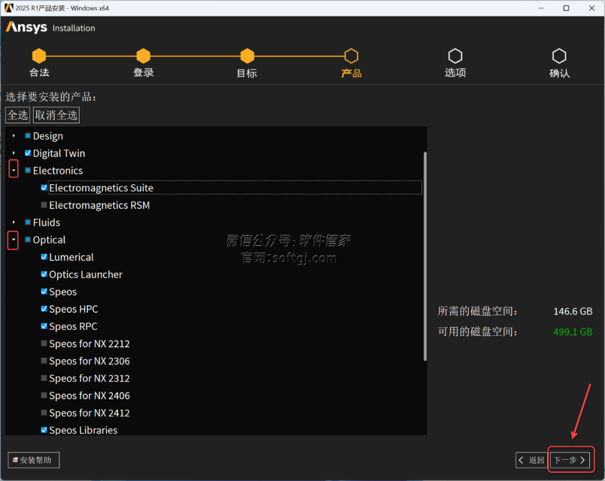Click the 取消全选 button
The image size is (605, 481).
(x=57, y=115)
